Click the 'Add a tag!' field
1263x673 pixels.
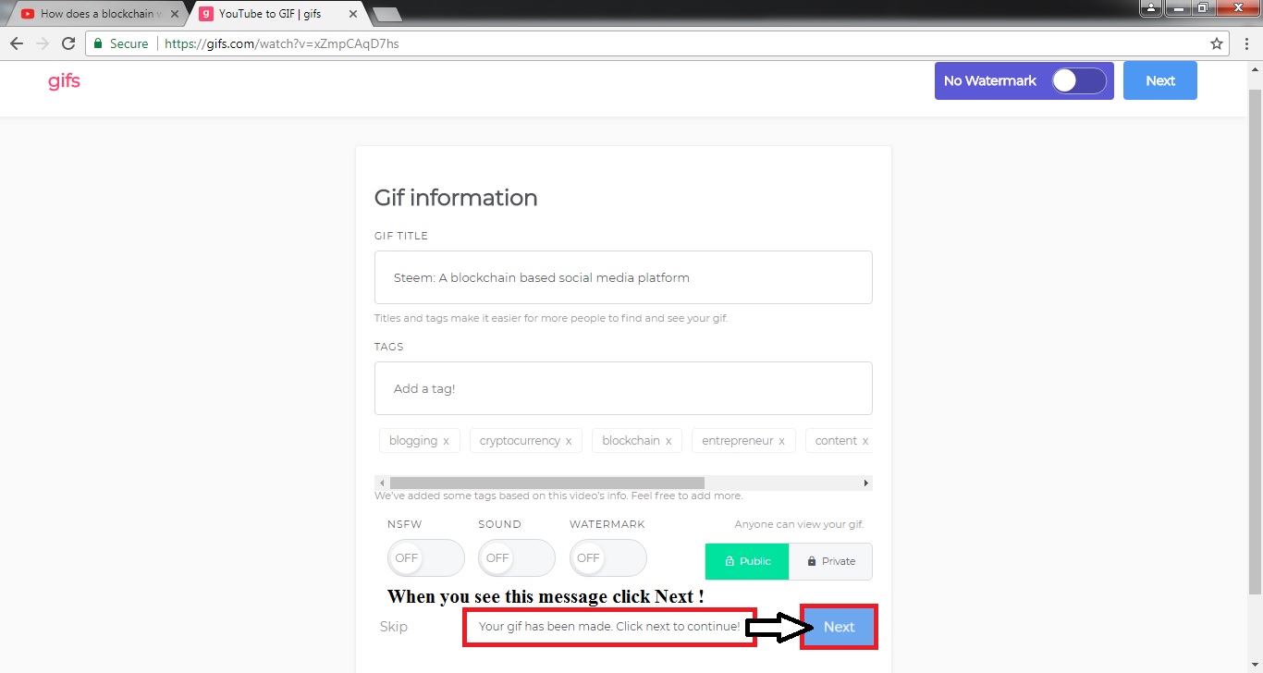[623, 388]
